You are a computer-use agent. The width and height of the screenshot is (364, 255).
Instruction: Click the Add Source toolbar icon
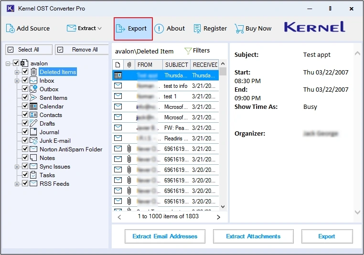10,29
